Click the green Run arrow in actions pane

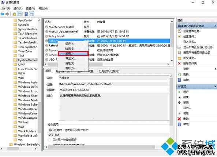click(x=179, y=92)
